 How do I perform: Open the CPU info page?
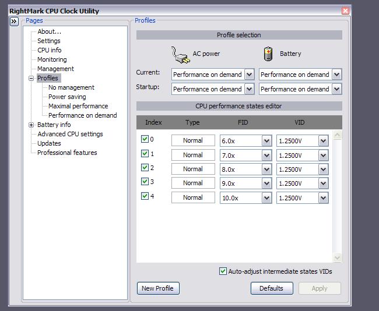coord(50,50)
